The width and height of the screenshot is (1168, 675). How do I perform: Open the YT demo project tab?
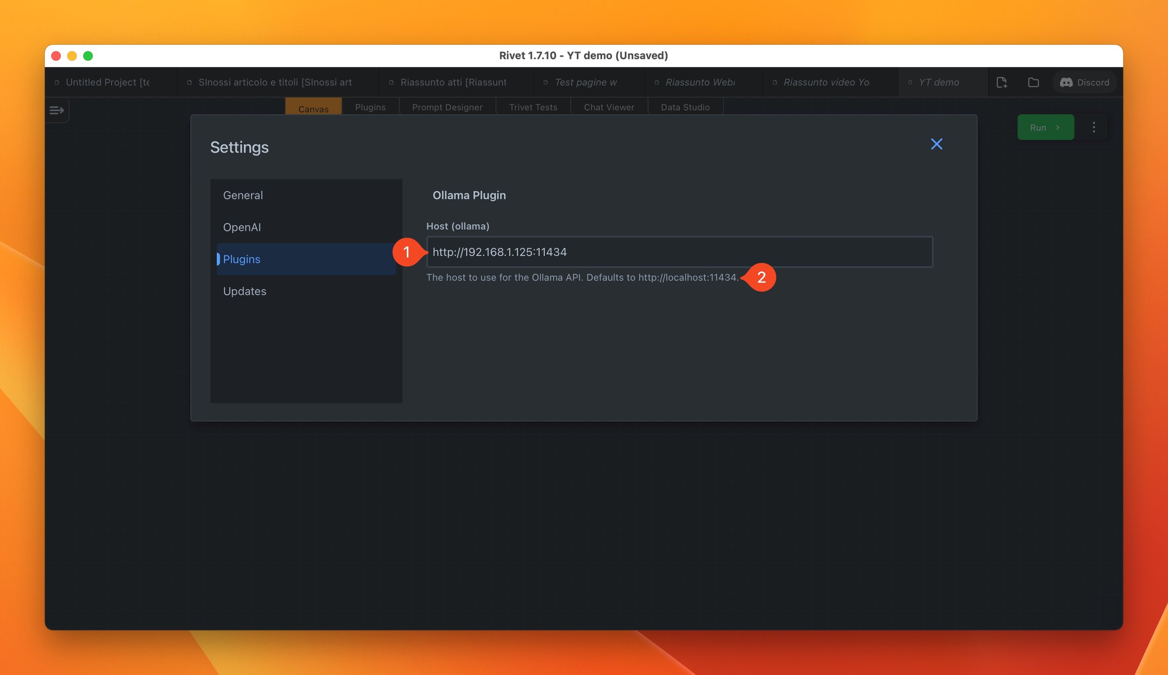[x=942, y=82]
